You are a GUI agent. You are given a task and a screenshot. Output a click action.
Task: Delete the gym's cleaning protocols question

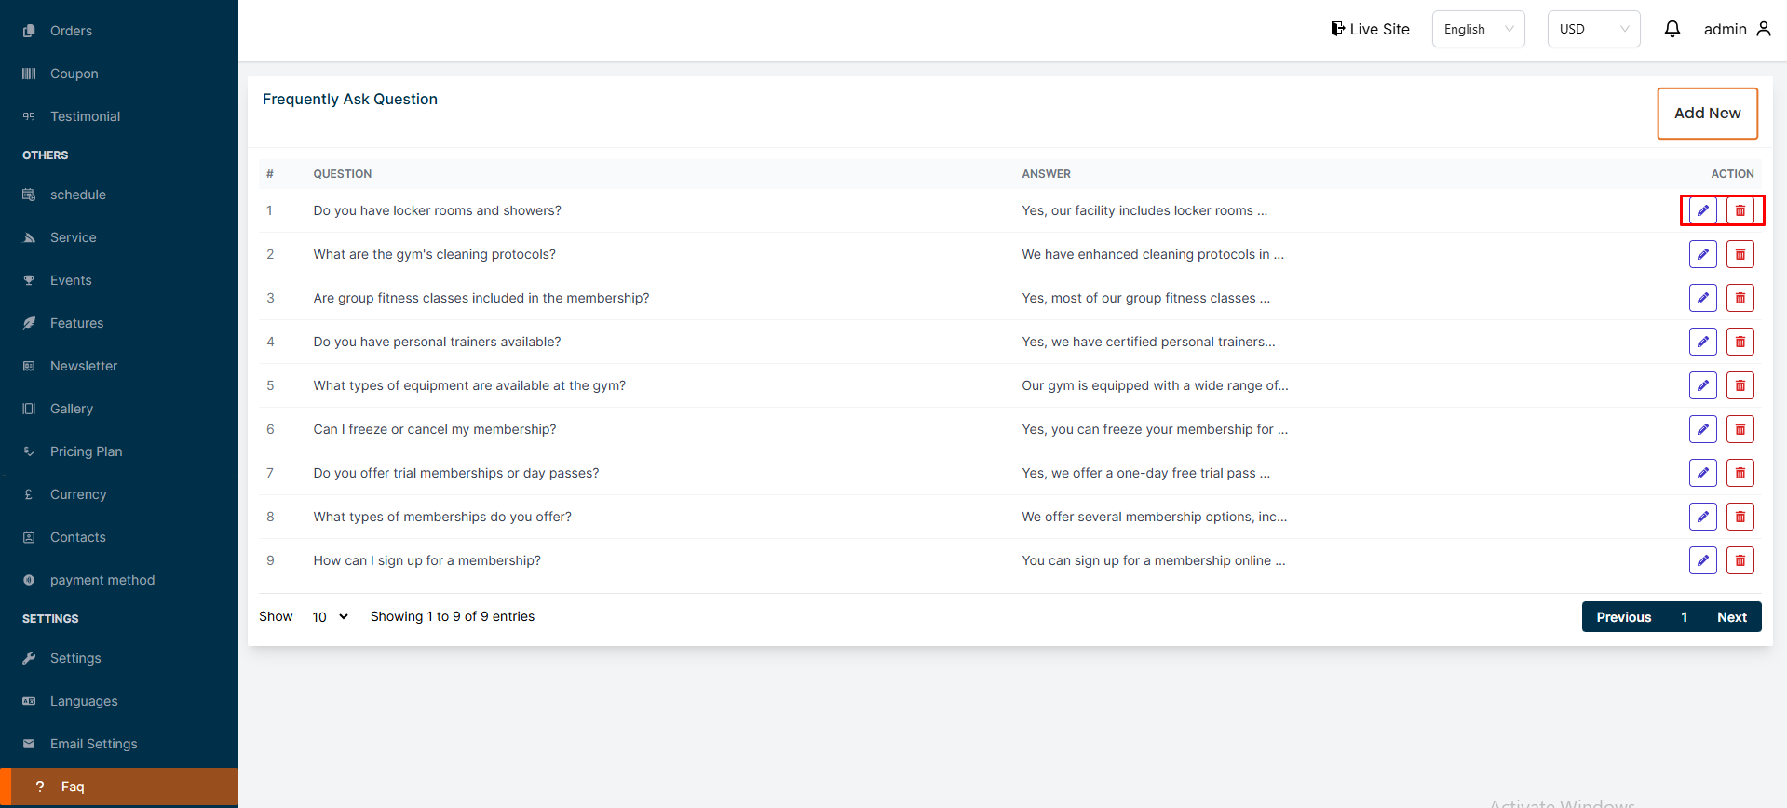1740,254
